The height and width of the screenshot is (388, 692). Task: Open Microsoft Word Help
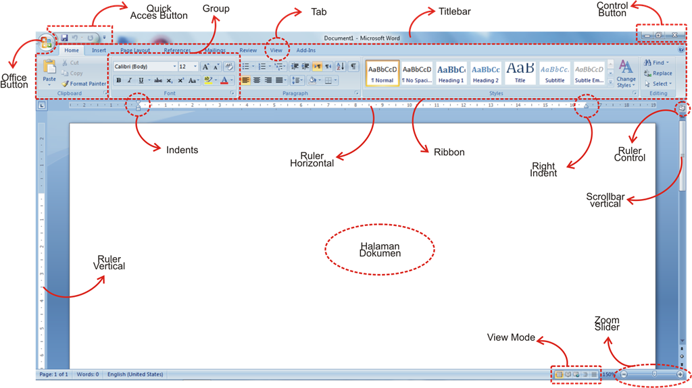click(x=681, y=50)
